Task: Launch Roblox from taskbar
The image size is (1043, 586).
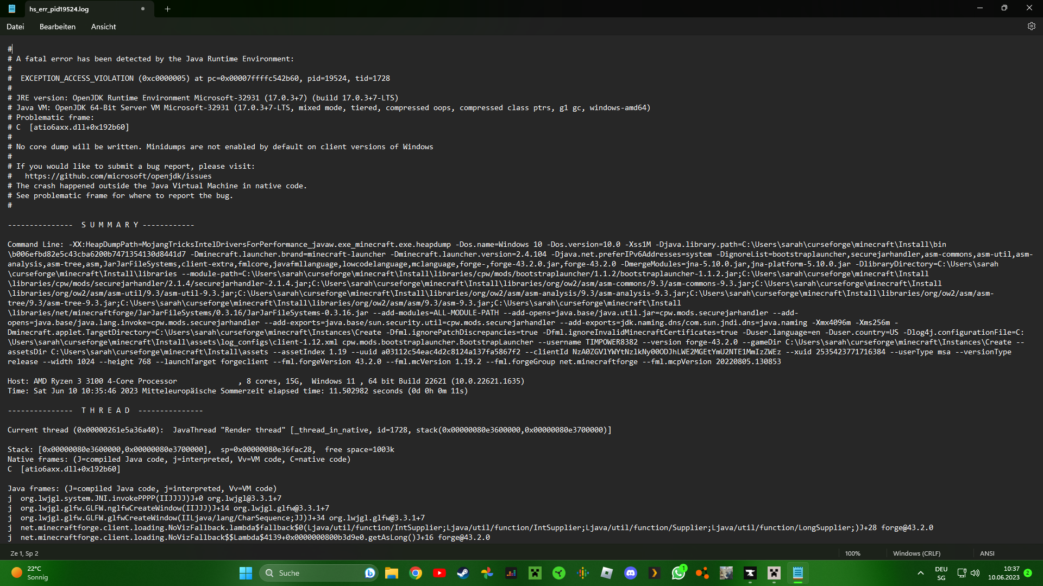Action: point(607,573)
